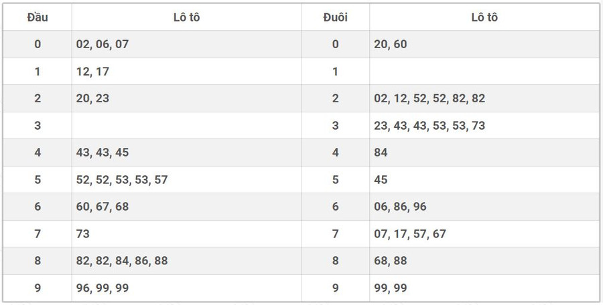Click the "Đầu" column header
The image size is (603, 305).
38,17
